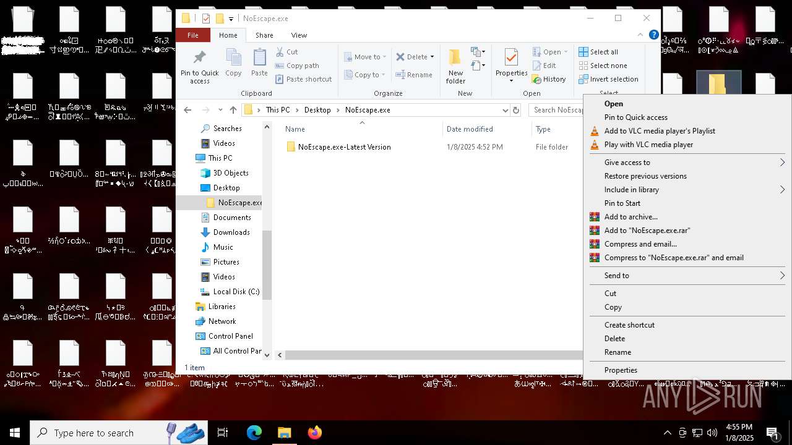Viewport: 792px width, 445px height.
Task: Click This PC in the address breadcrumb
Action: point(278,110)
